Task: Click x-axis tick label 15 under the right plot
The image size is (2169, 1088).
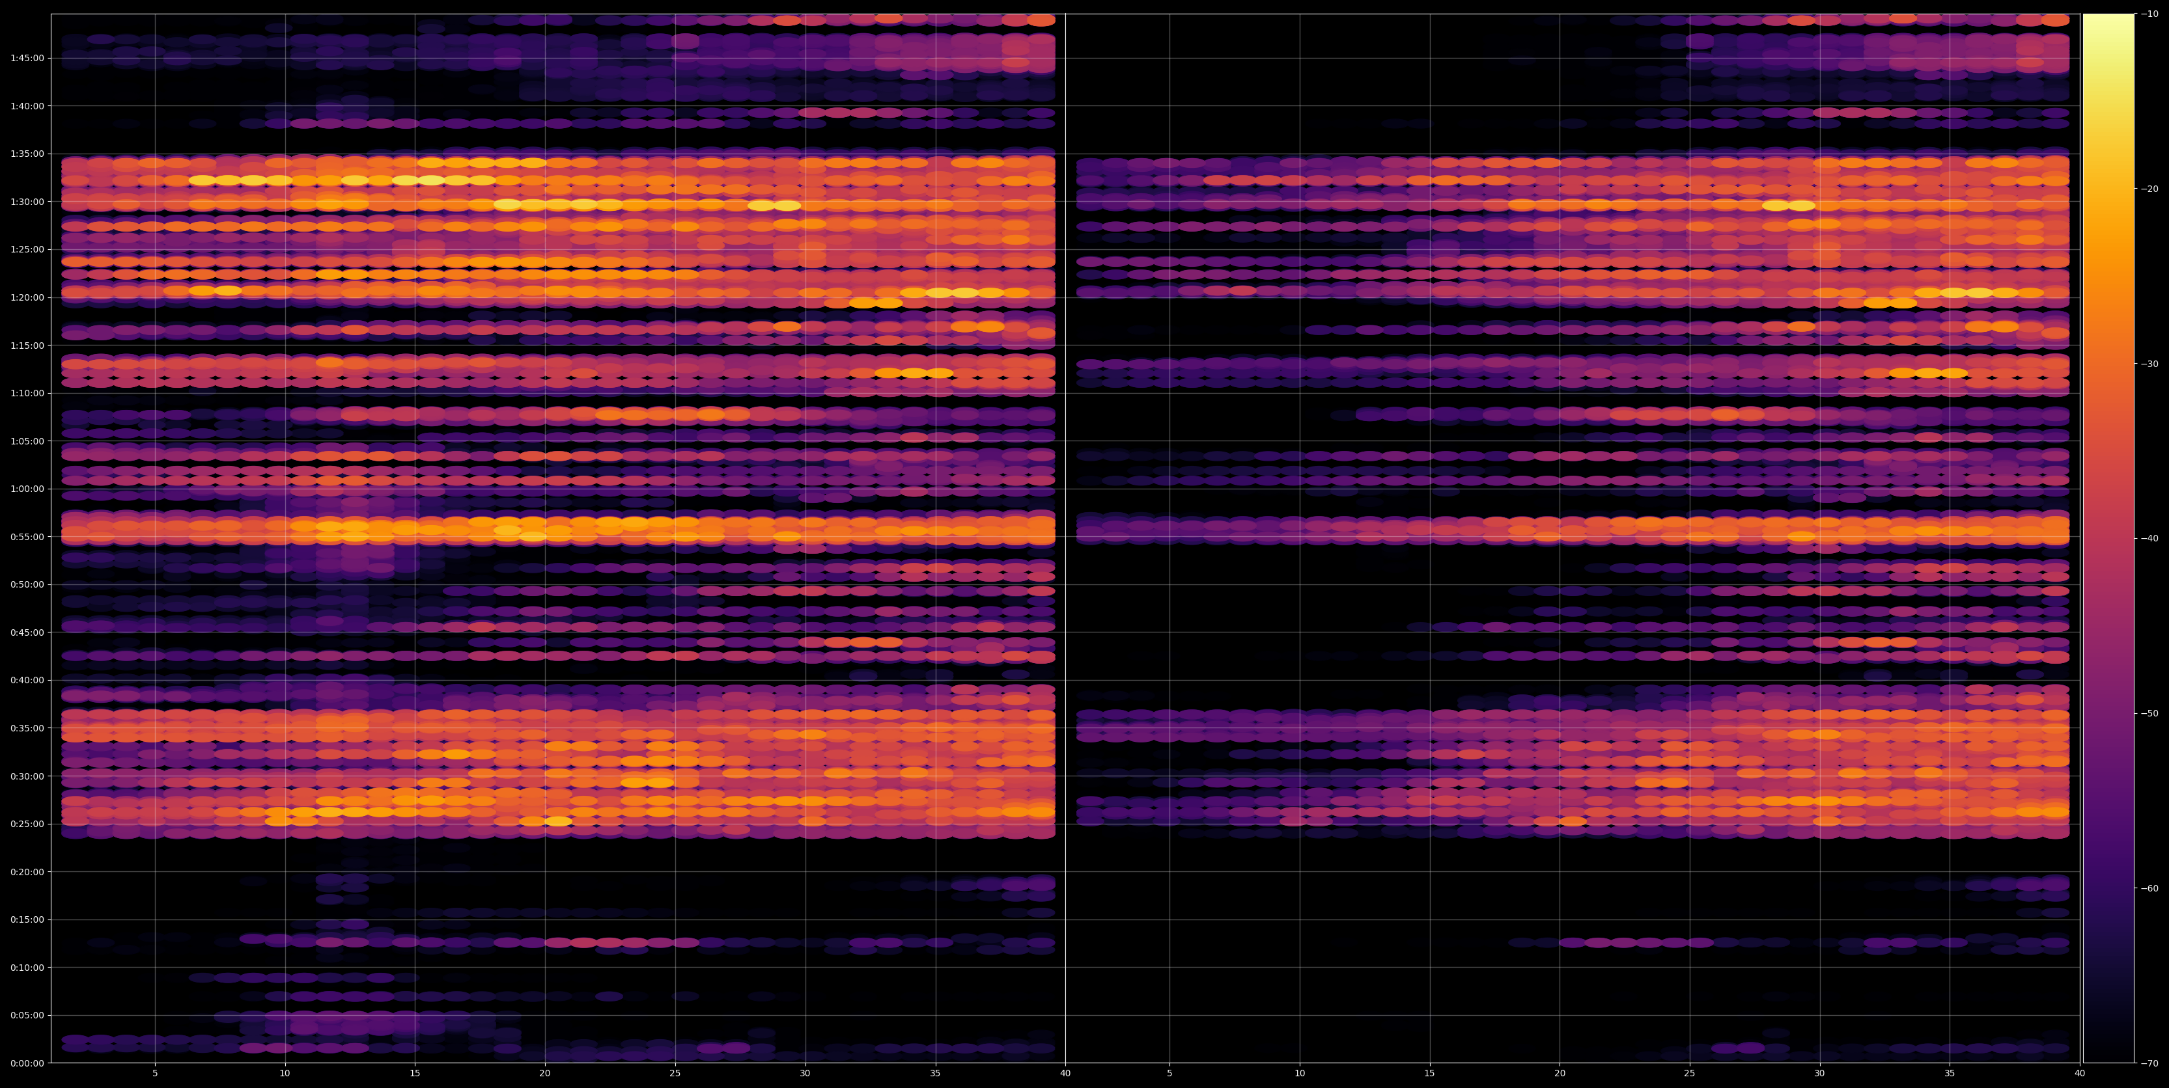Action: 1430,1074
